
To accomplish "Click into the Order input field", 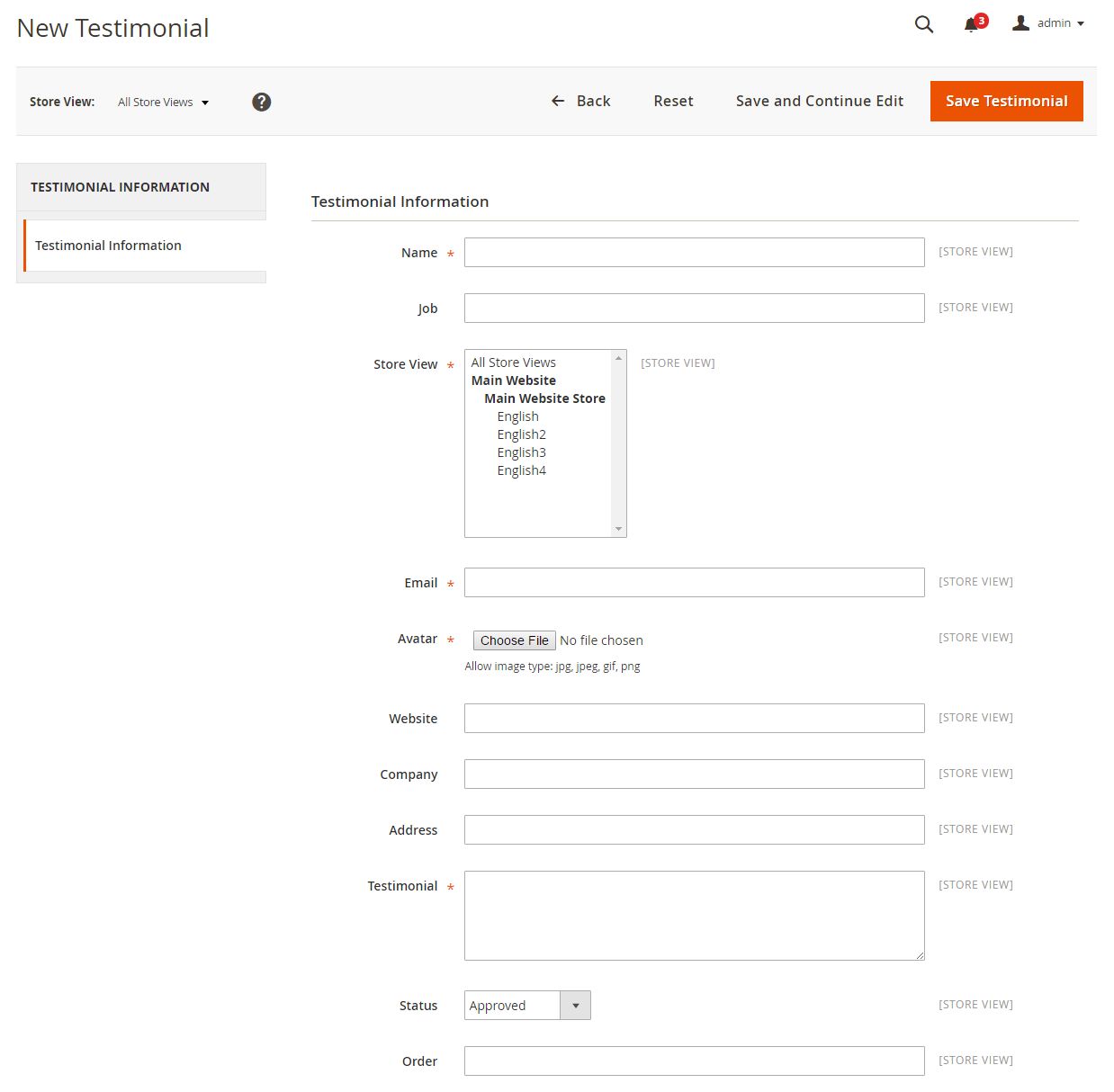I will tap(694, 1061).
